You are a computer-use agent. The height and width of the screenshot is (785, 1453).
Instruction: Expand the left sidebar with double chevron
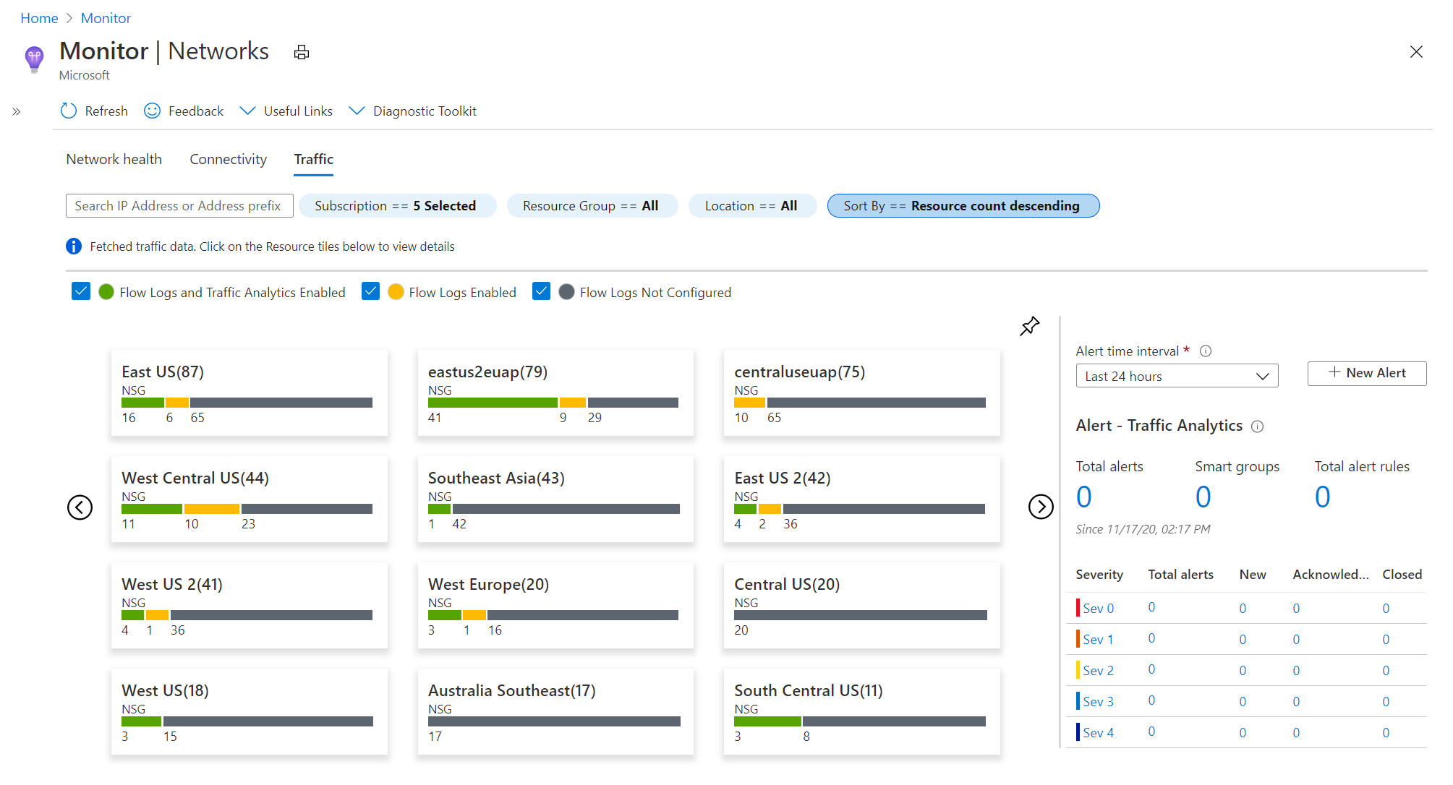pyautogui.click(x=16, y=111)
